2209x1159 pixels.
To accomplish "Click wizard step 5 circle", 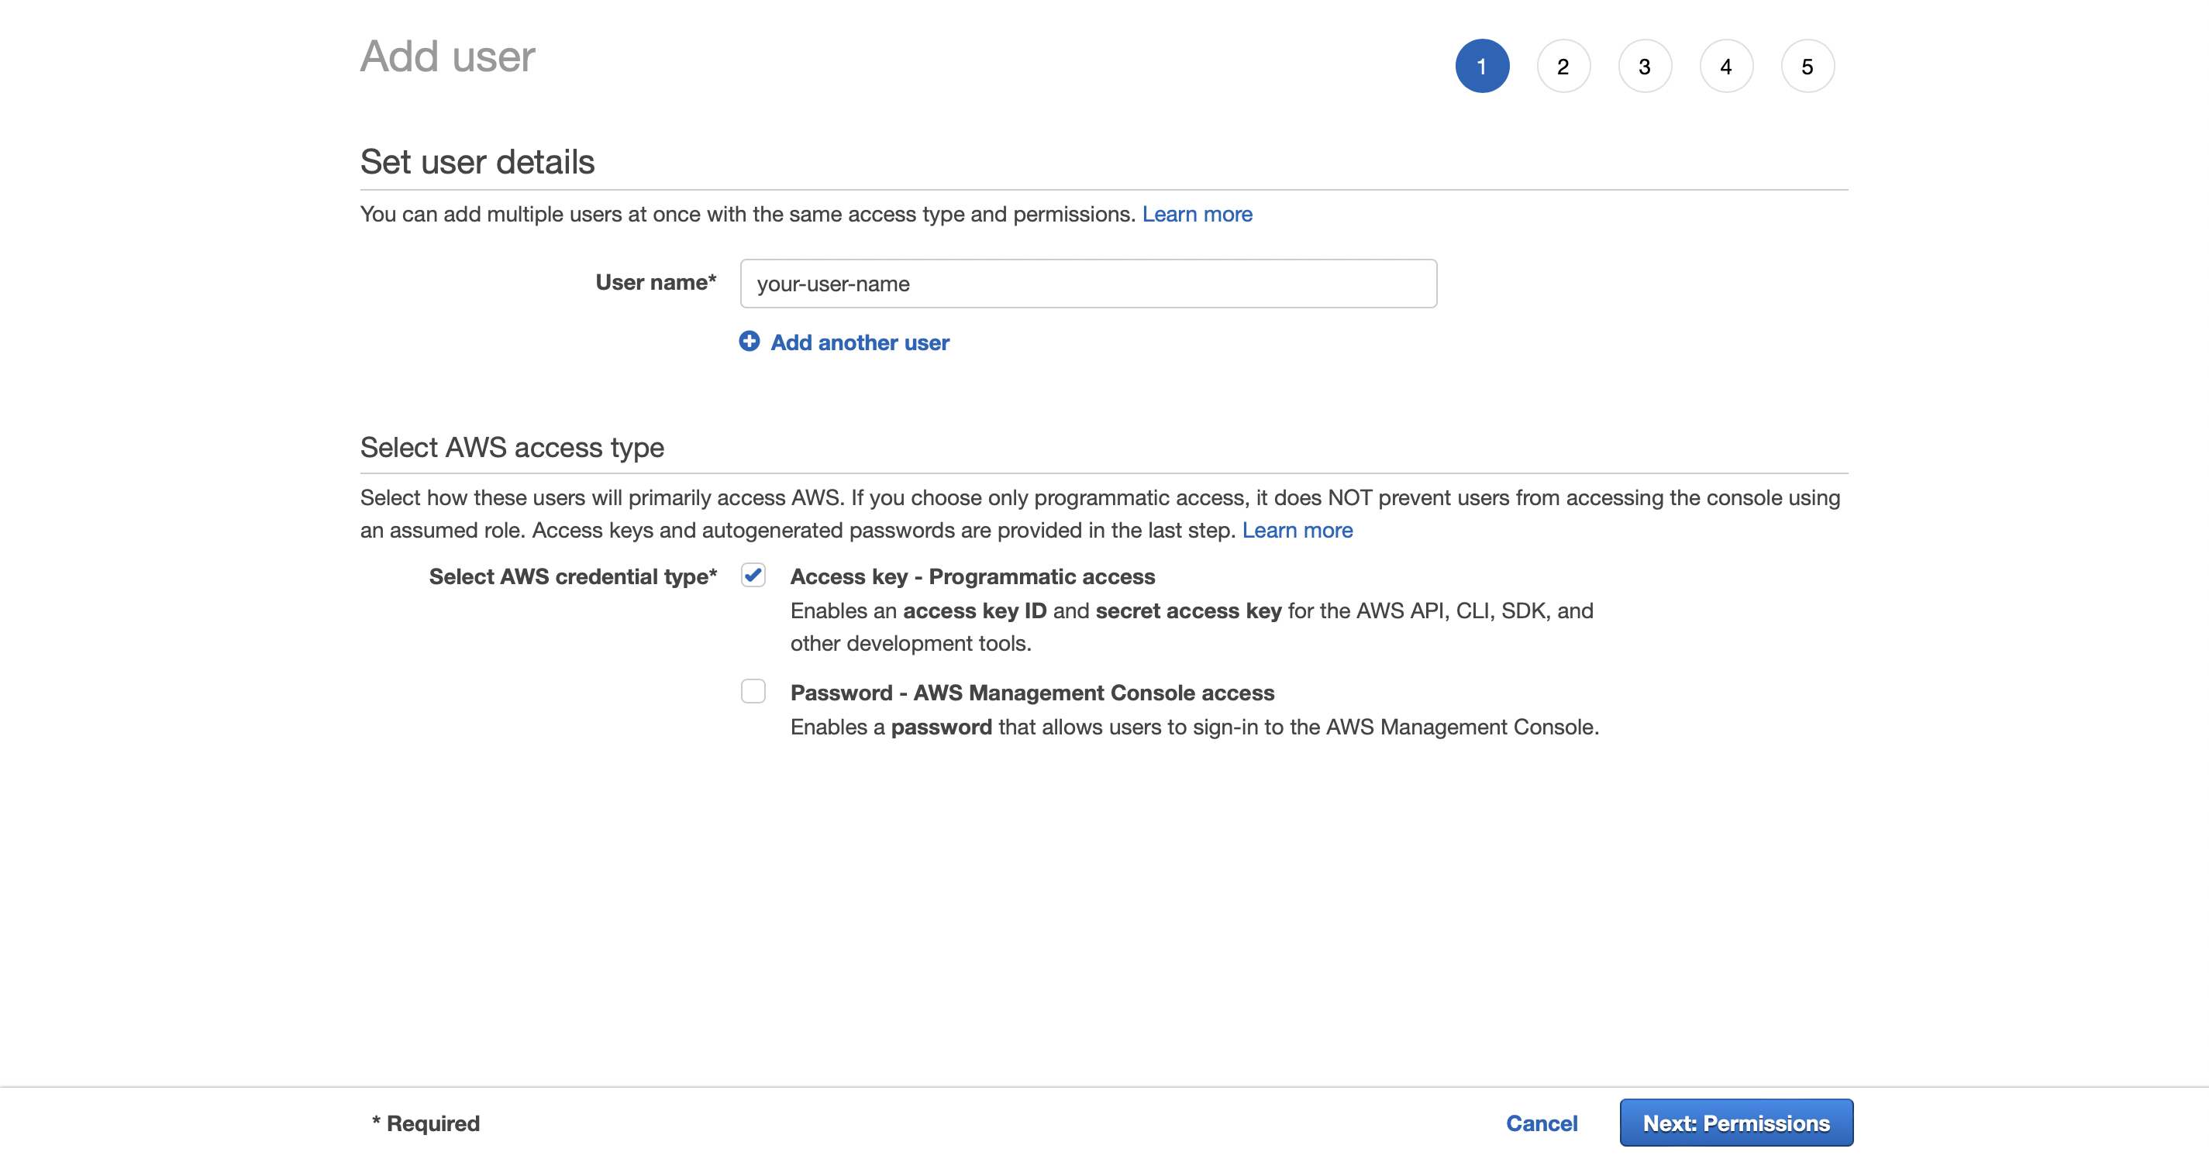I will [1808, 66].
